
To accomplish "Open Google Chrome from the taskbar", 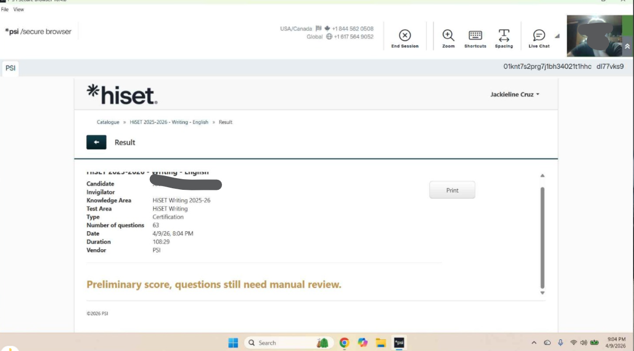I will point(344,343).
